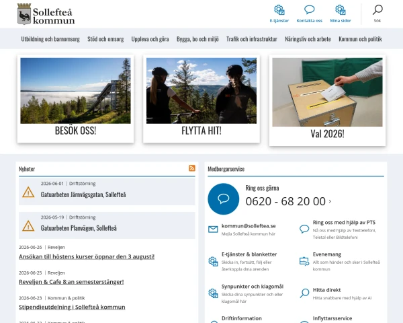Click date 2026-05-19 Driftstörning label
This screenshot has width=403, height=323.
coord(68,217)
